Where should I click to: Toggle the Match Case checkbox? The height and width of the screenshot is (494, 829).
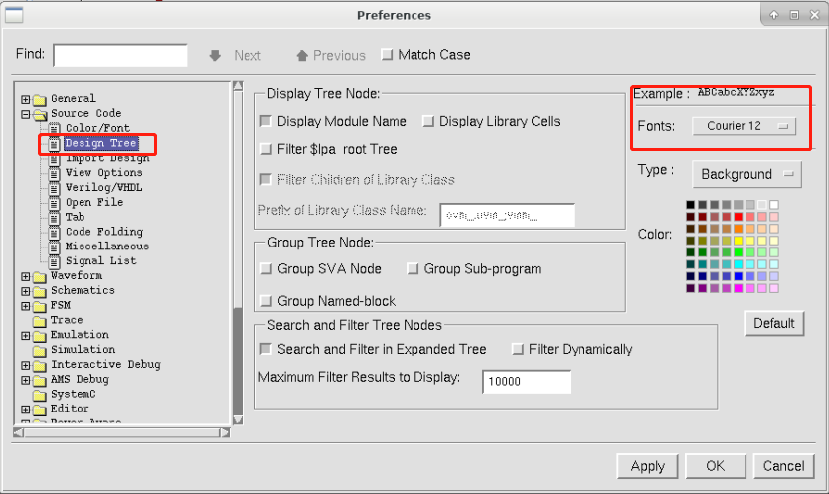[387, 55]
